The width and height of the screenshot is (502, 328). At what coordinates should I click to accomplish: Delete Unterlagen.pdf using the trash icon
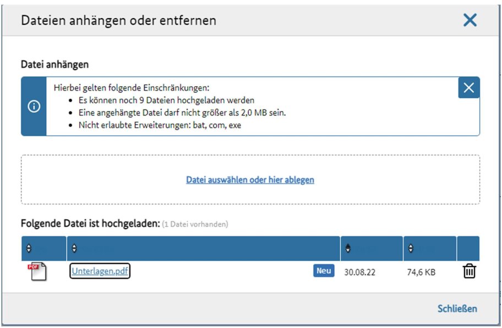[x=469, y=271]
